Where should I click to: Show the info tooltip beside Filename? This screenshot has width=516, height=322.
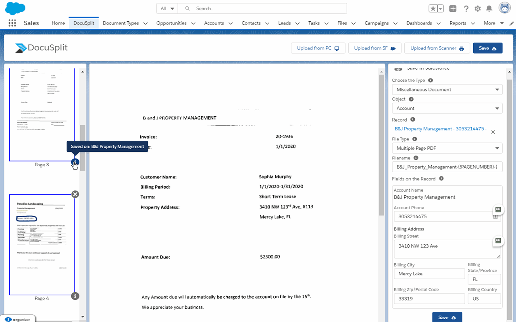pos(416,158)
